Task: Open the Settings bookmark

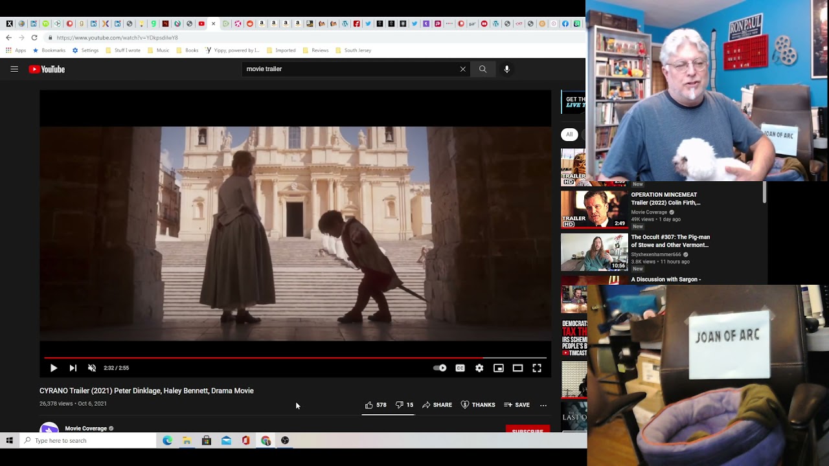Action: (85, 50)
